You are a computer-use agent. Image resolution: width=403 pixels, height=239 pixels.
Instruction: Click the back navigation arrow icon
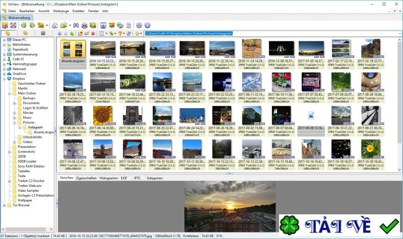[60, 34]
